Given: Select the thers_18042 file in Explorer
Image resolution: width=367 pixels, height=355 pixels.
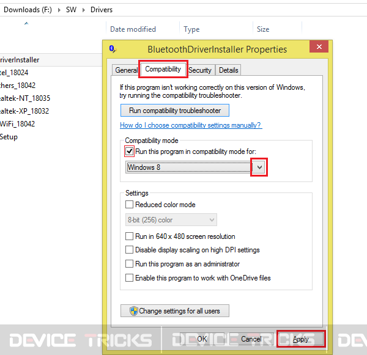Looking at the screenshot, I should click(x=18, y=86).
